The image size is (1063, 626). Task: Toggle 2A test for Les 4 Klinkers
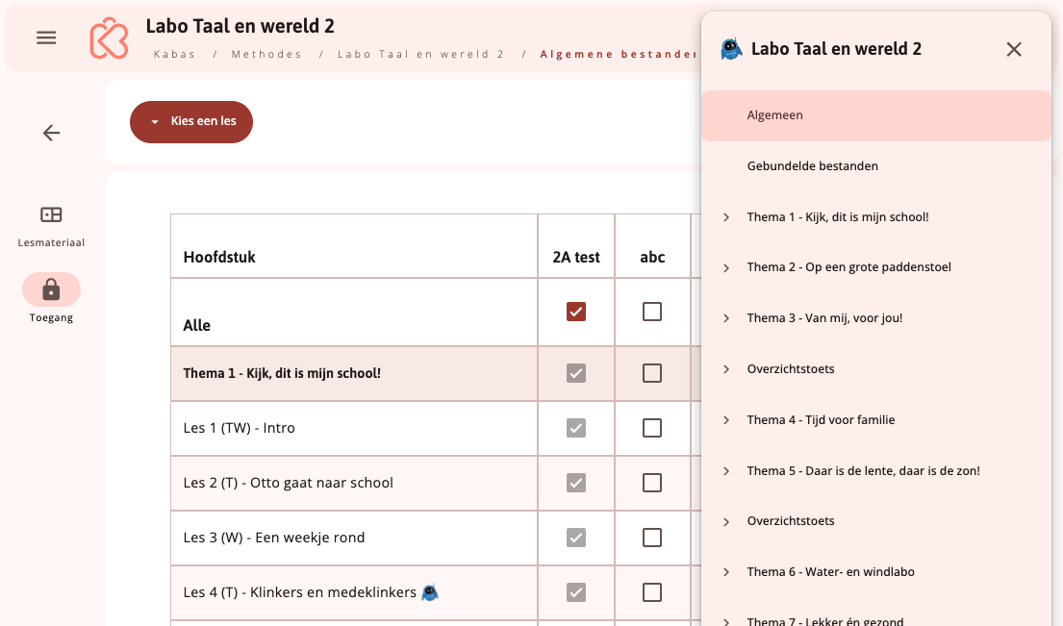pos(576,592)
